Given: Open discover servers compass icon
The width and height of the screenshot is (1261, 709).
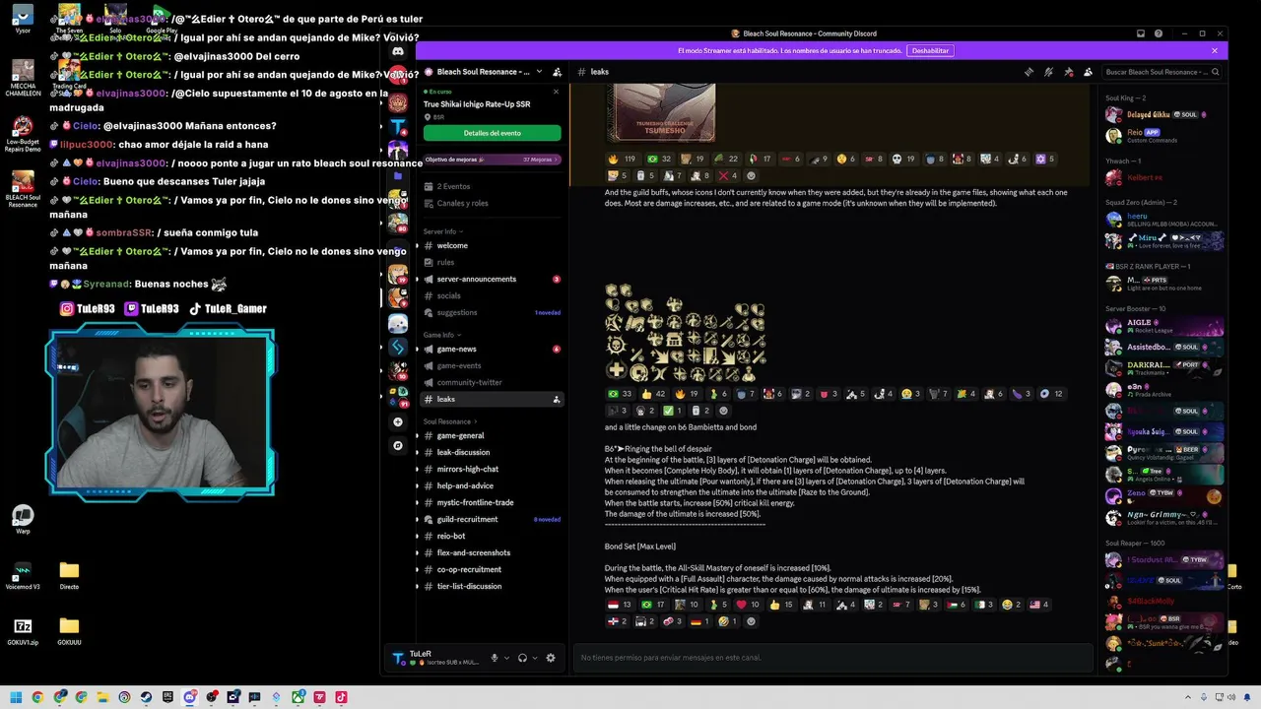Looking at the screenshot, I should 398,445.
